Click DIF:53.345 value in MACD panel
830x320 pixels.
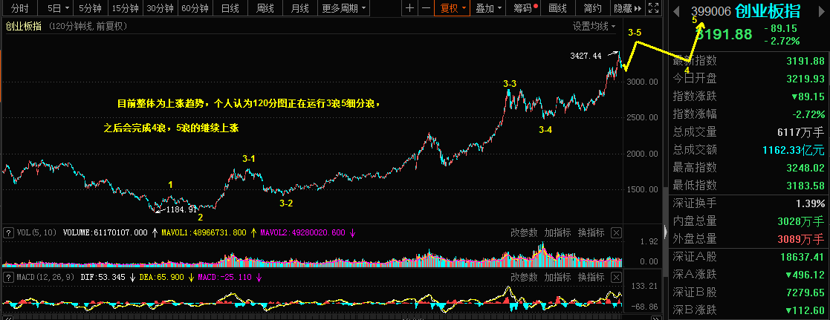(104, 277)
